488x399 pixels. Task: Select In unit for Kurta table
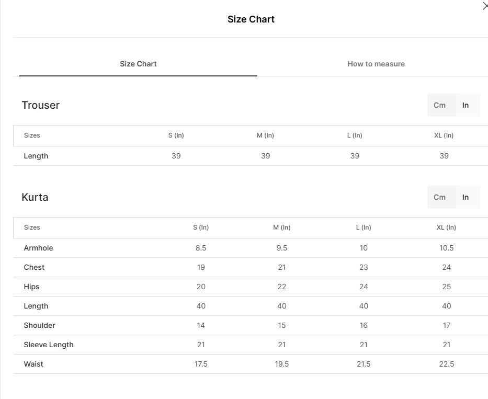466,197
